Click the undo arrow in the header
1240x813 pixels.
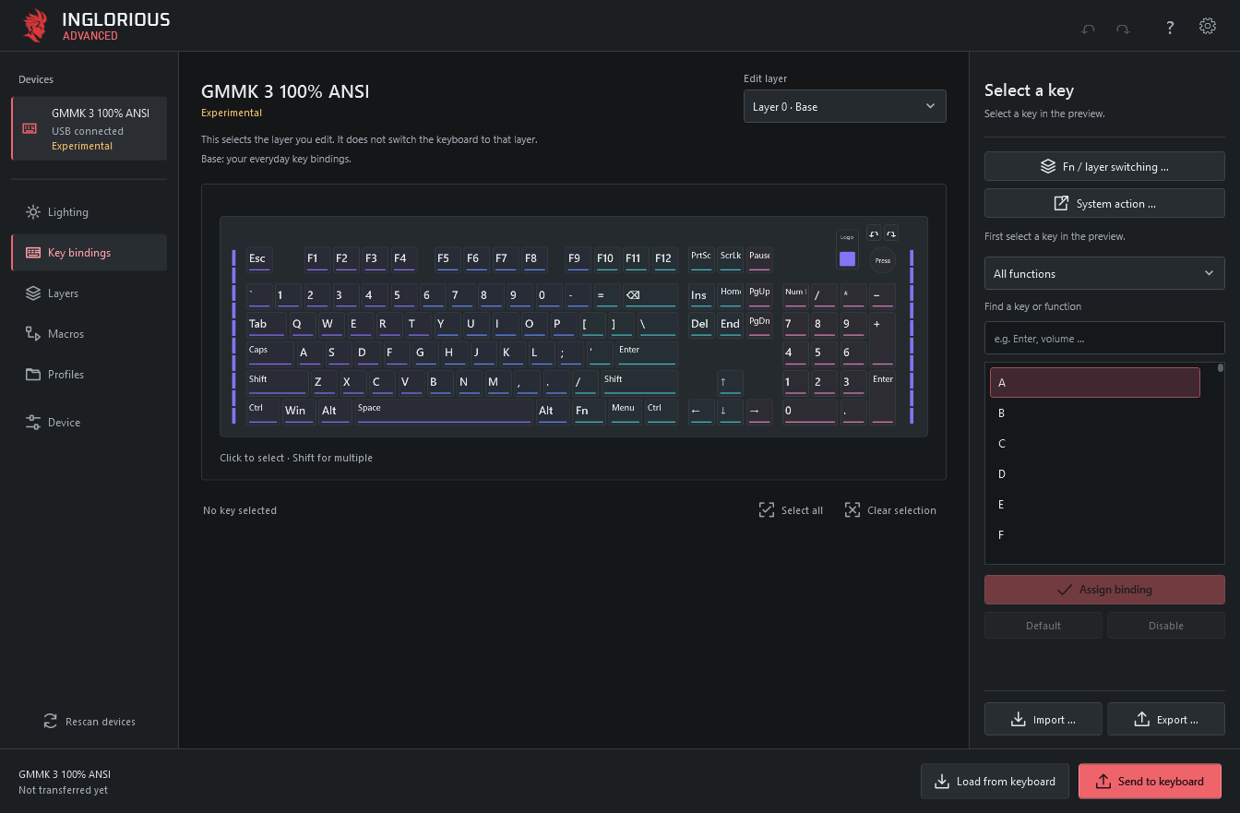point(1089,29)
